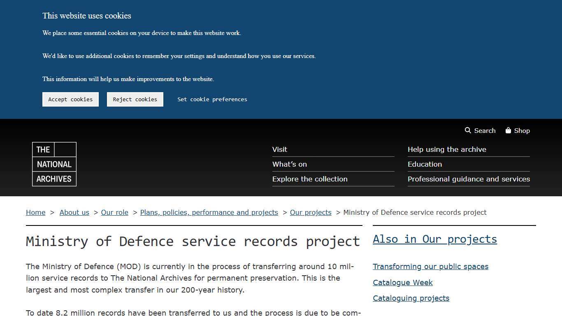The height and width of the screenshot is (316, 562).
Task: Click Home in the breadcrumb trail
Action: [35, 212]
